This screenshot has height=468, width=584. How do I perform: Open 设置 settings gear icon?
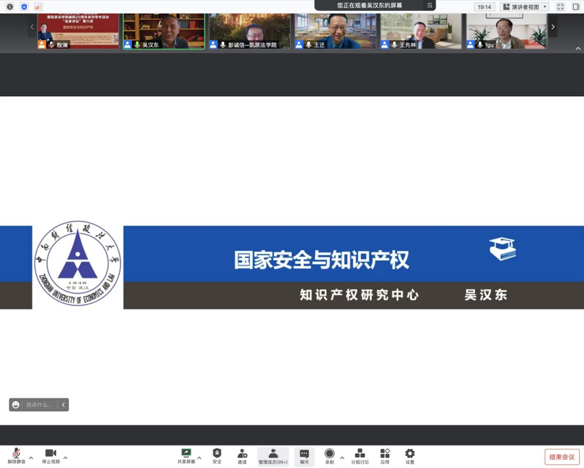point(410,455)
